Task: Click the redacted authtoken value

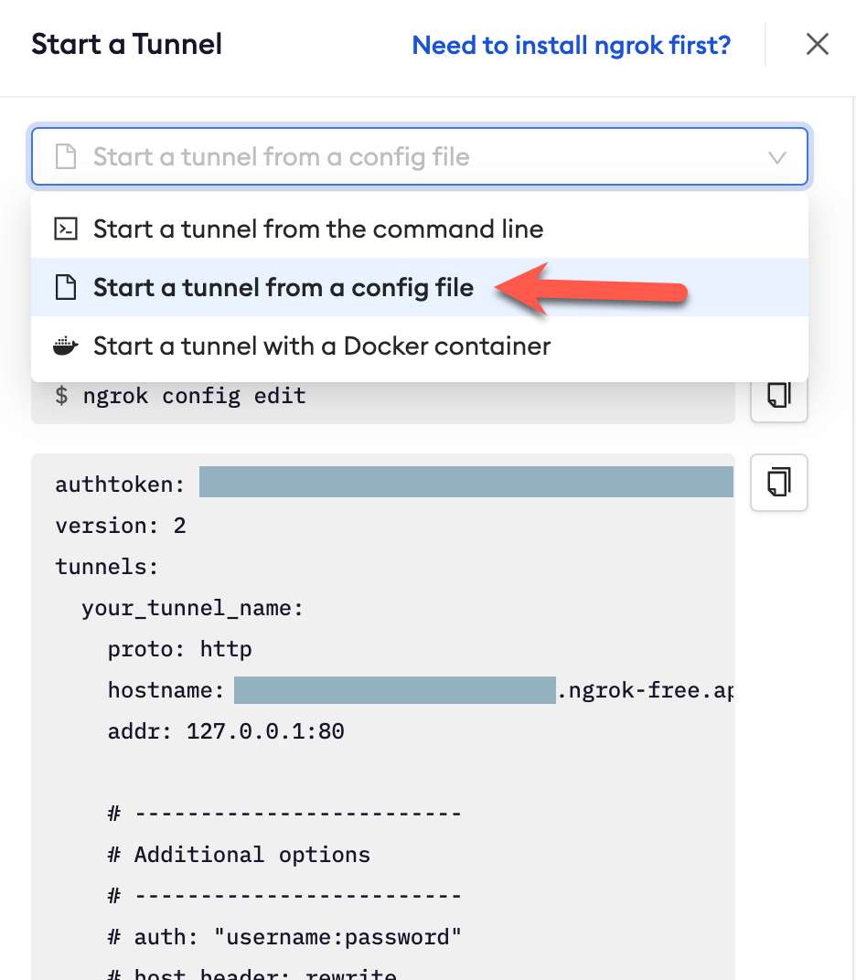Action: (465, 482)
